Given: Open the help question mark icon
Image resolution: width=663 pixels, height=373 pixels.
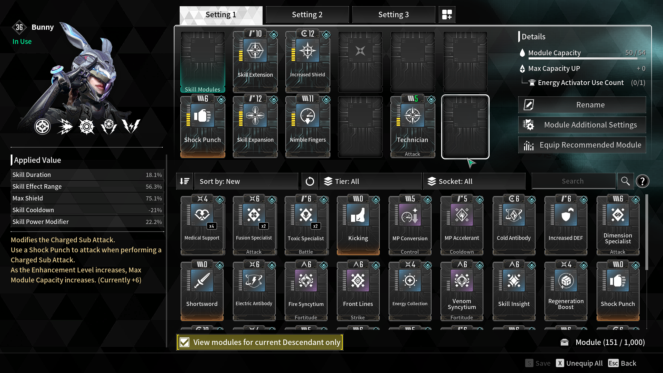Looking at the screenshot, I should [642, 181].
